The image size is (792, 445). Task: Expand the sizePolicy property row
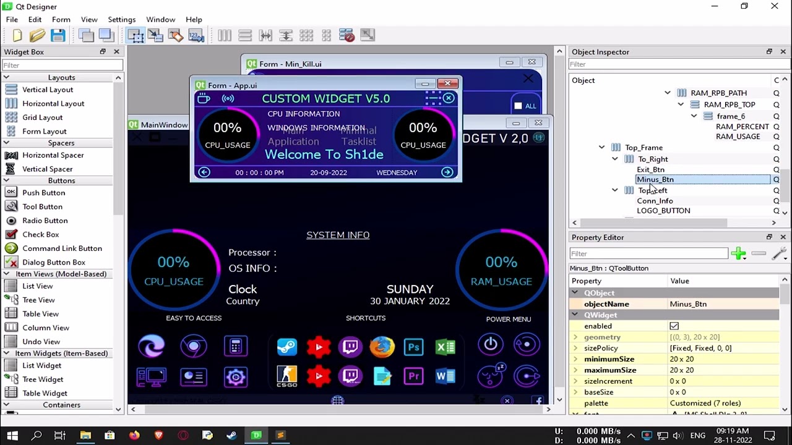(x=575, y=348)
